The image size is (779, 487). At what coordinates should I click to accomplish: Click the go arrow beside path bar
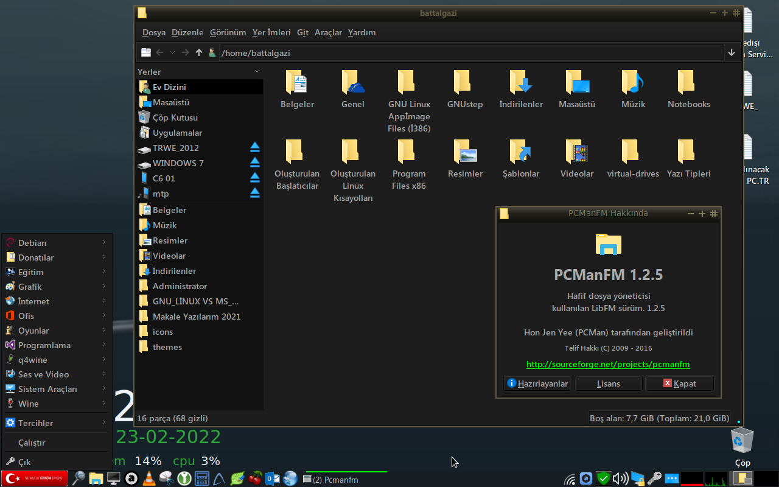(732, 53)
